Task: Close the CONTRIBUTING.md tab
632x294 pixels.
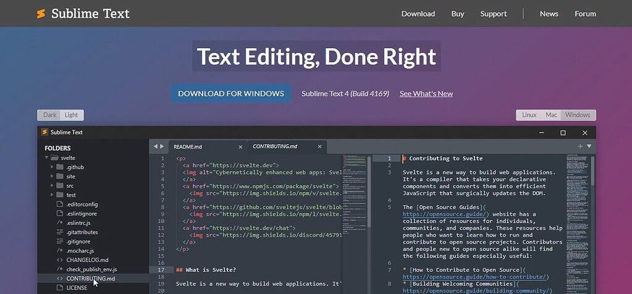Action: [319, 147]
